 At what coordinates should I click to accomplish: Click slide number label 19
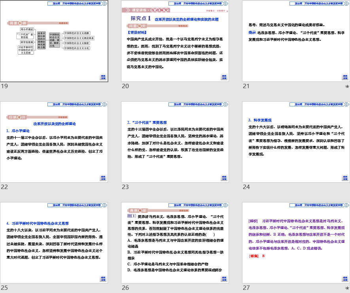(x=4, y=86)
